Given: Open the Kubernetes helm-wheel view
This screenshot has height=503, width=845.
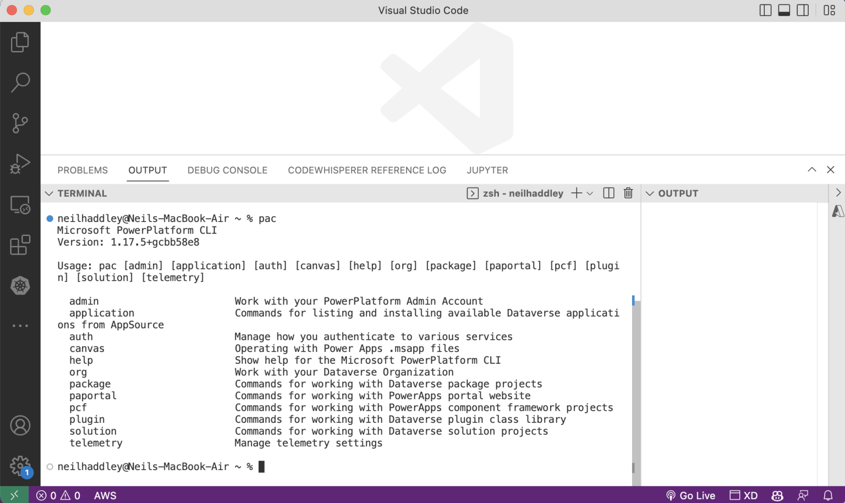Looking at the screenshot, I should click(20, 286).
